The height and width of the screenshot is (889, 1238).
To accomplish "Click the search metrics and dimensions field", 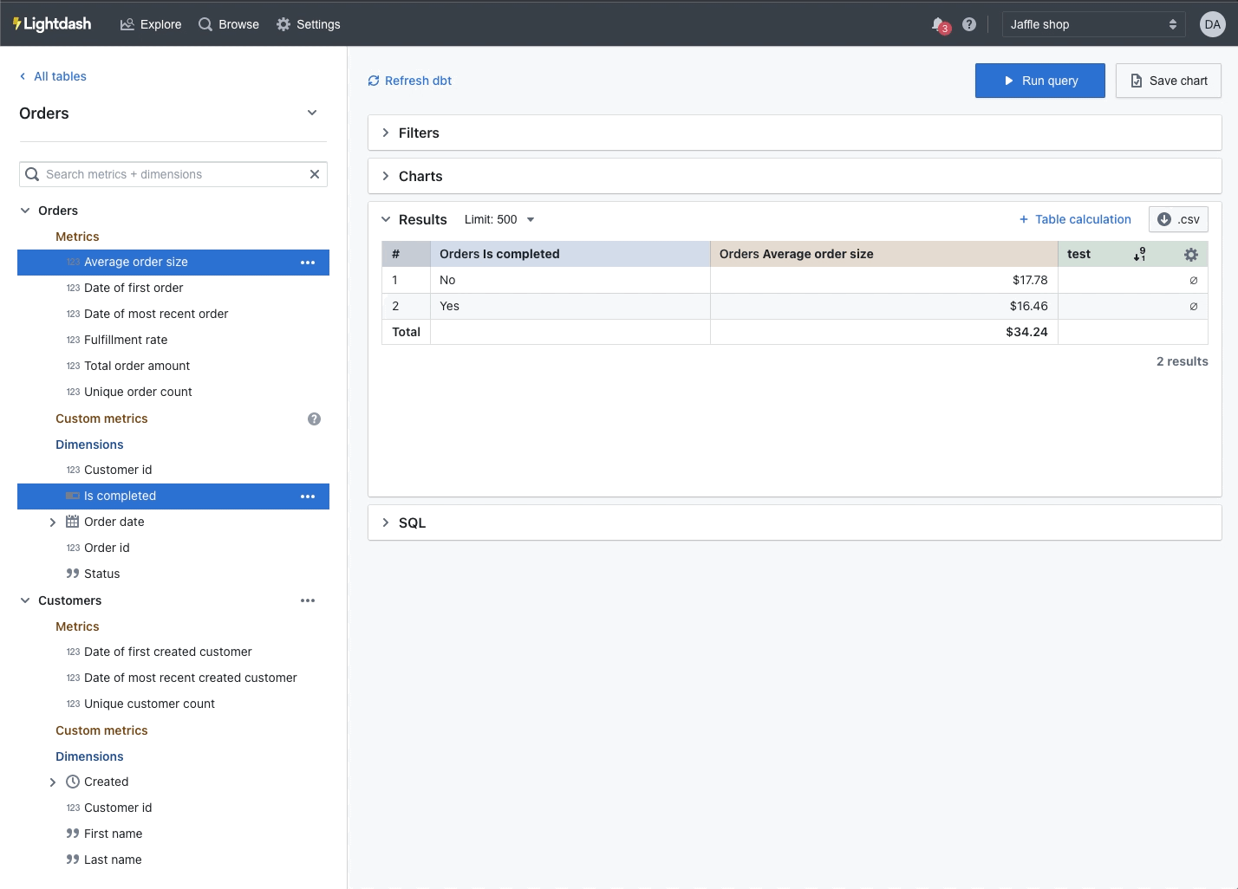I will click(173, 174).
